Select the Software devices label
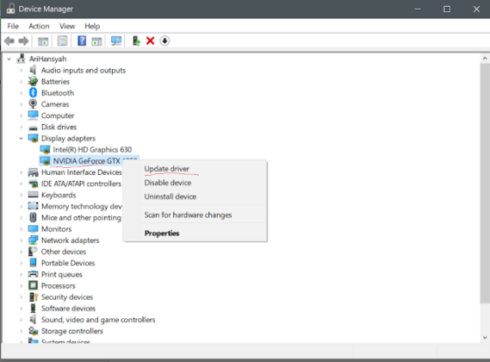Image resolution: width=490 pixels, height=362 pixels. click(68, 309)
